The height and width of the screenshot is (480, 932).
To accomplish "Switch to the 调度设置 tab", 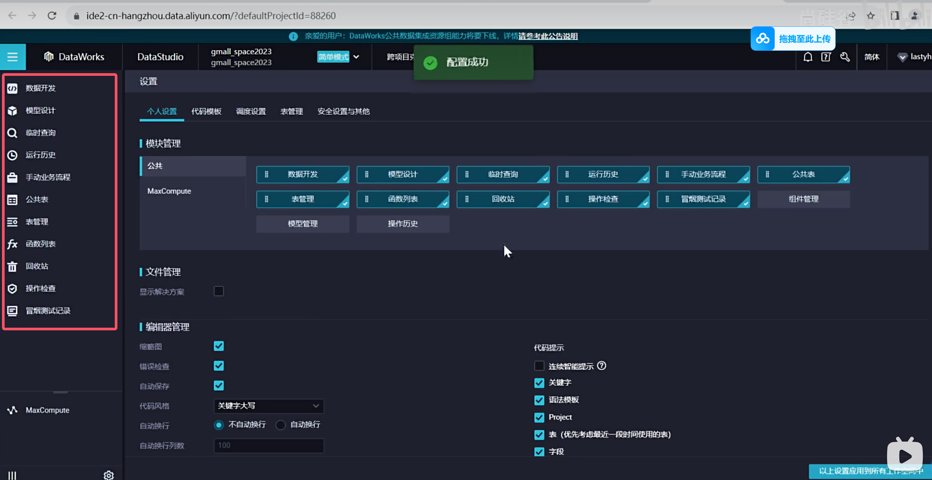I will (x=251, y=111).
